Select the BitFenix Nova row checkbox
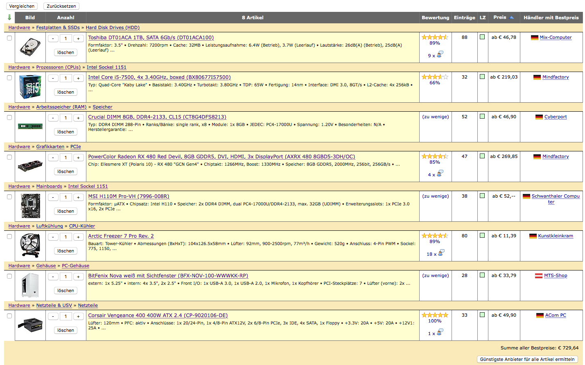The width and height of the screenshot is (585, 365). pyautogui.click(x=9, y=276)
